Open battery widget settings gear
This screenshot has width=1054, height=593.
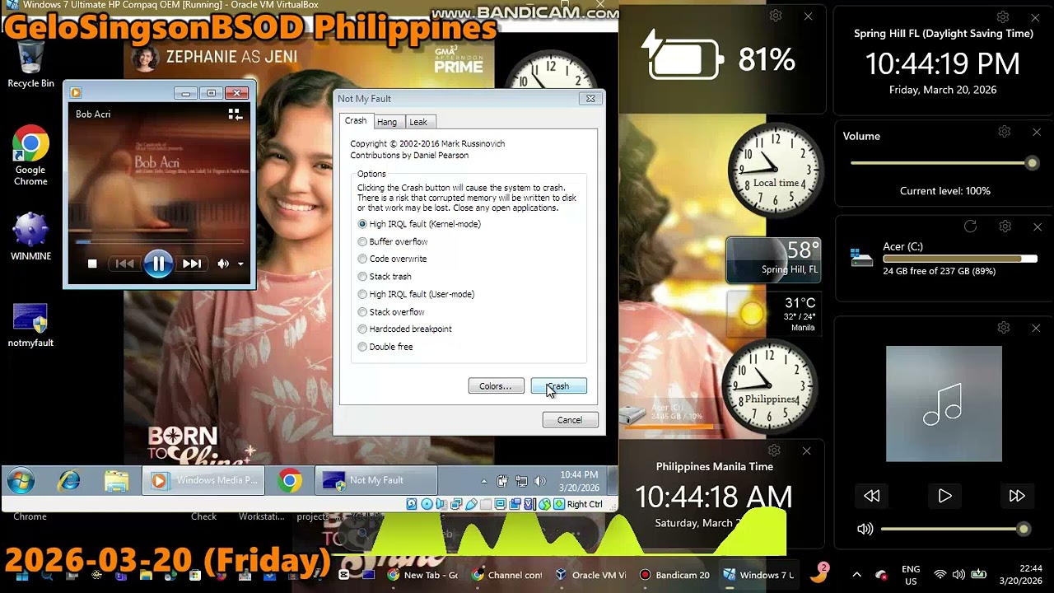click(x=775, y=16)
